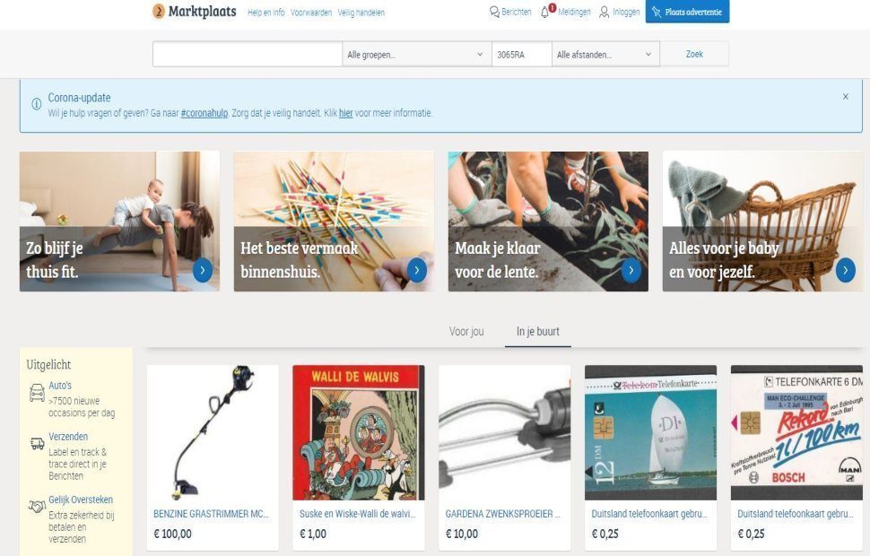Open the Meldingen notification bell
The width and height of the screenshot is (870, 556).
coord(544,12)
